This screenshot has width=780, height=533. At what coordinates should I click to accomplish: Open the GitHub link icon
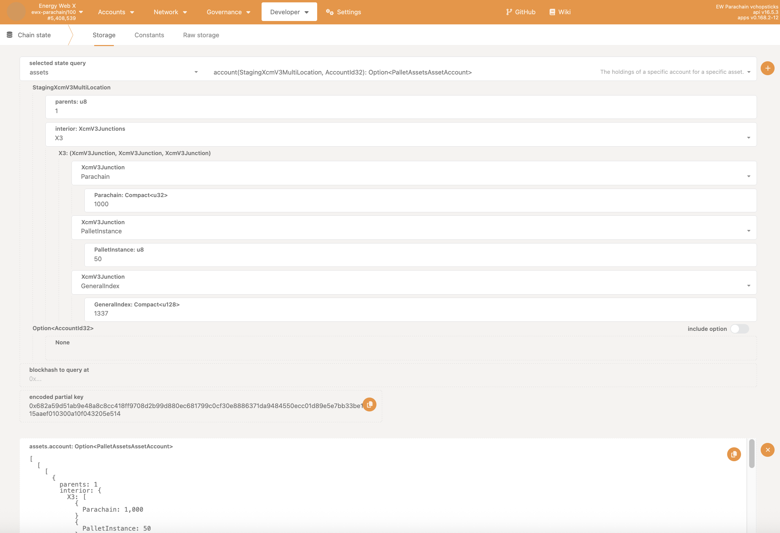point(509,12)
